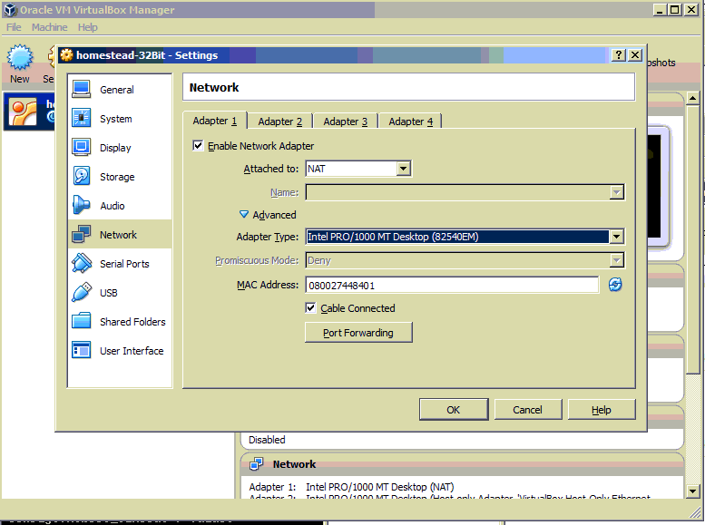705x525 pixels.
Task: Select the General label in sidebar
Action: click(x=117, y=90)
